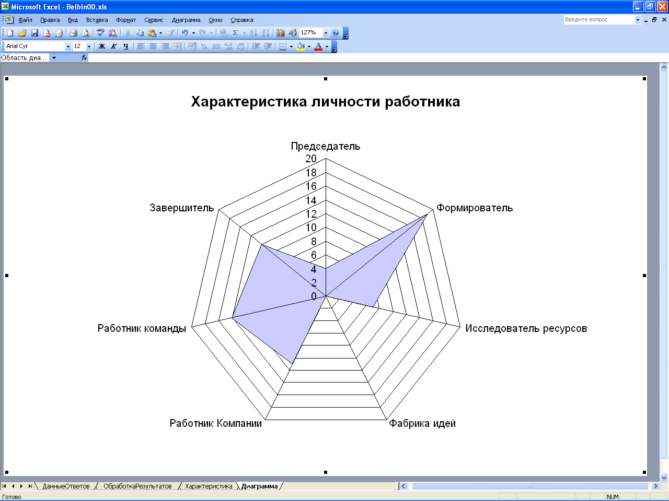
Task: Apply red Font Color A
Action: click(x=318, y=46)
